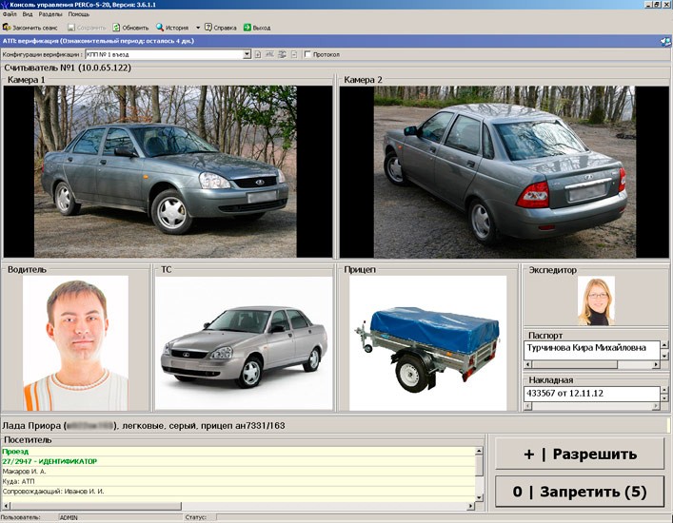
Task: Open the 'Вид' menu
Action: [28, 14]
